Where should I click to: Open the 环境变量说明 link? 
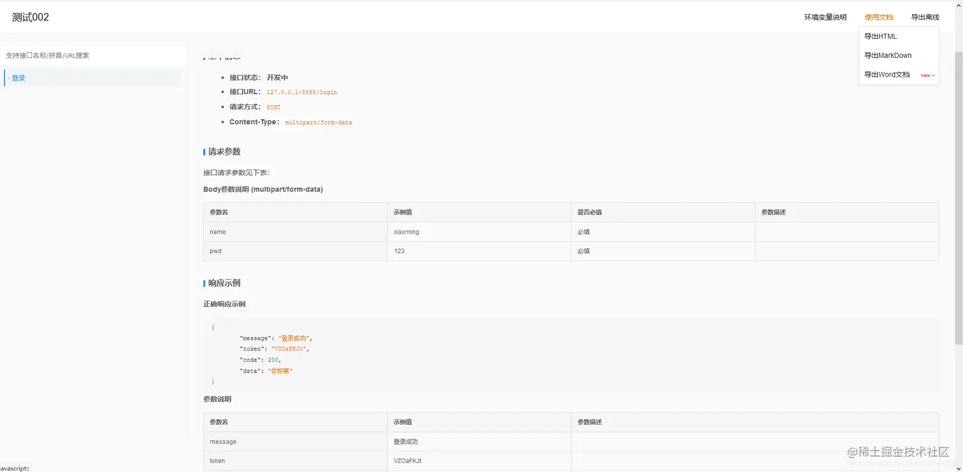tap(825, 17)
